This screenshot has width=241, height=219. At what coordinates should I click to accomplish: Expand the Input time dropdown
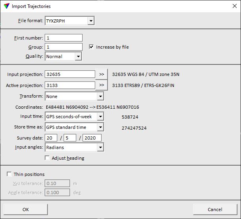click(100, 117)
